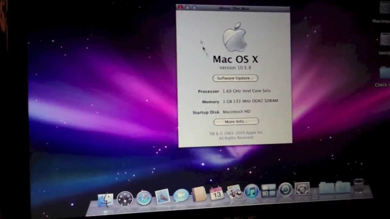Screen dimensions: 390x219
Task: Click the 1.69 GHz Intel Core Solo text
Action: 246,91
